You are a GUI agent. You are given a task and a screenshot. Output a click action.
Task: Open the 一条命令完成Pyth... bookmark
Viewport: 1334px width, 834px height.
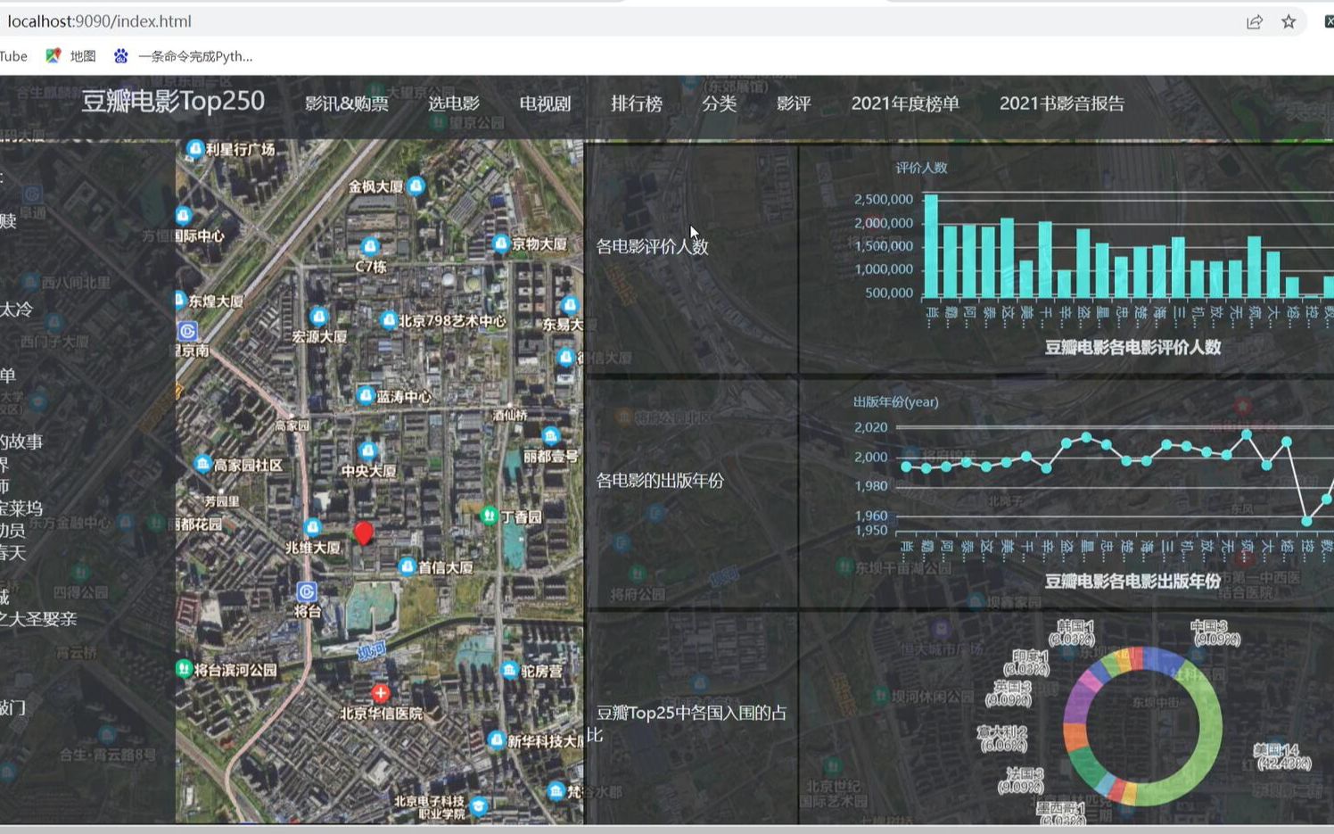184,56
